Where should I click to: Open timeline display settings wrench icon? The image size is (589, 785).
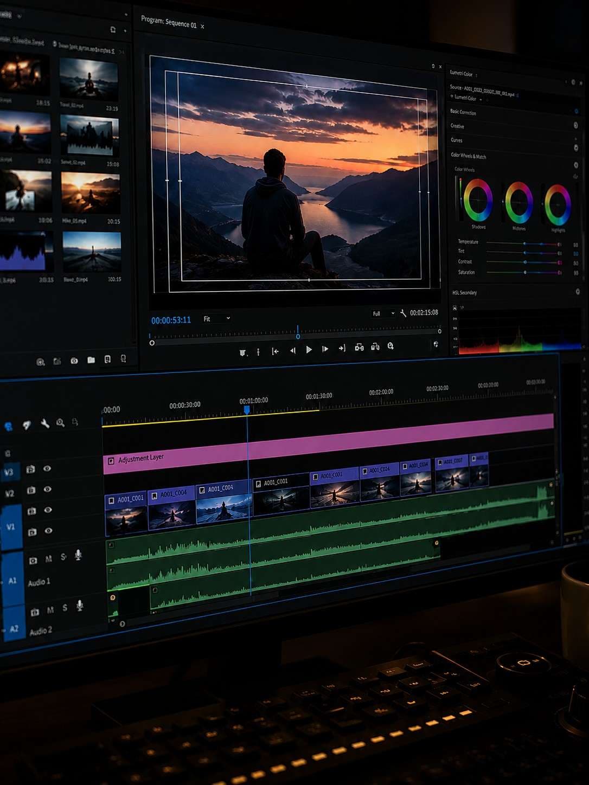[45, 423]
